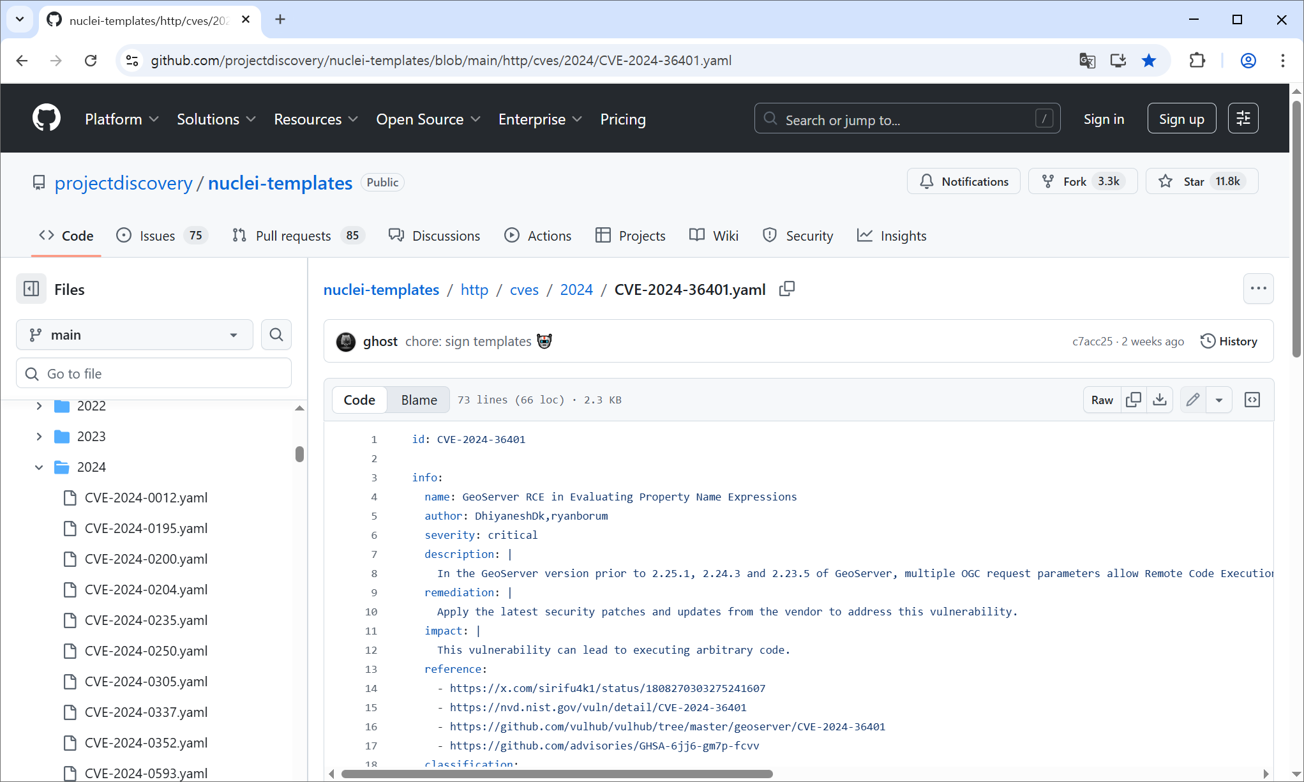
Task: Click the Go to file field
Action: click(154, 373)
